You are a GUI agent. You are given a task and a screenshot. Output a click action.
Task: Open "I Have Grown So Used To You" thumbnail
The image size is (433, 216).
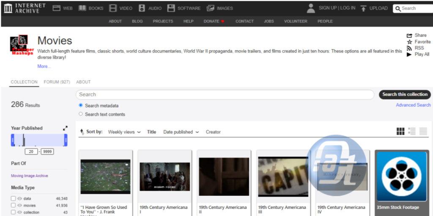tap(105, 177)
